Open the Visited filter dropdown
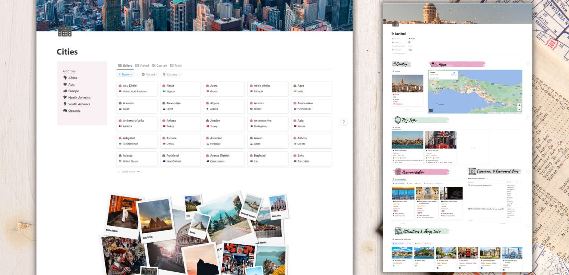Viewport: 569px width, 275px height. (x=149, y=75)
